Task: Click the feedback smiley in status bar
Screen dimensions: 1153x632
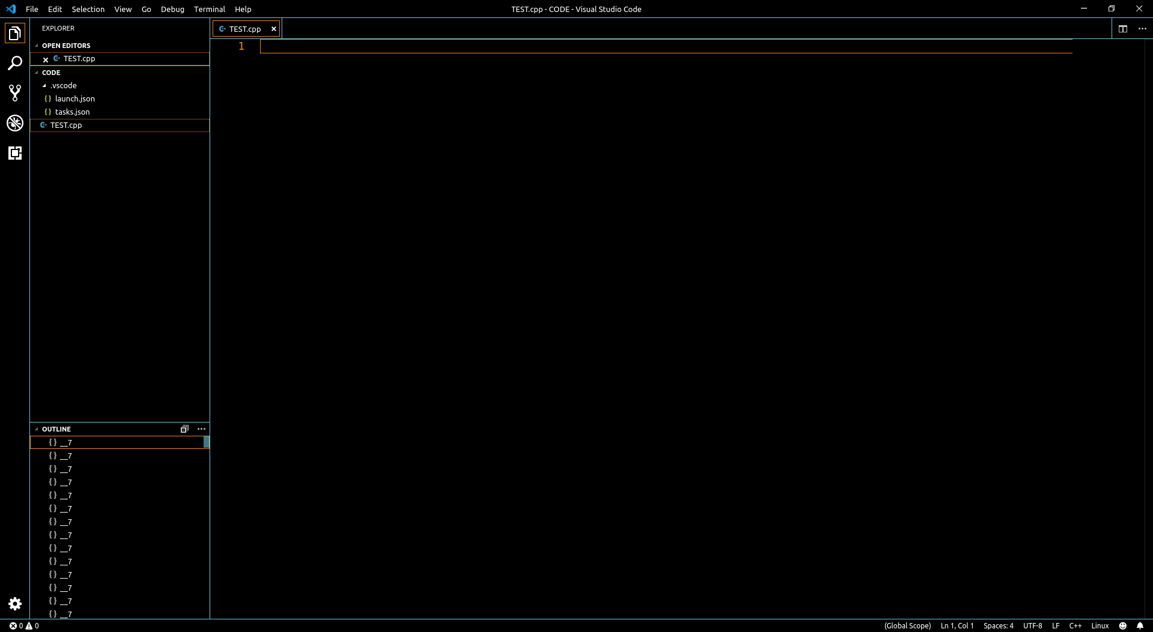Action: pyautogui.click(x=1122, y=626)
